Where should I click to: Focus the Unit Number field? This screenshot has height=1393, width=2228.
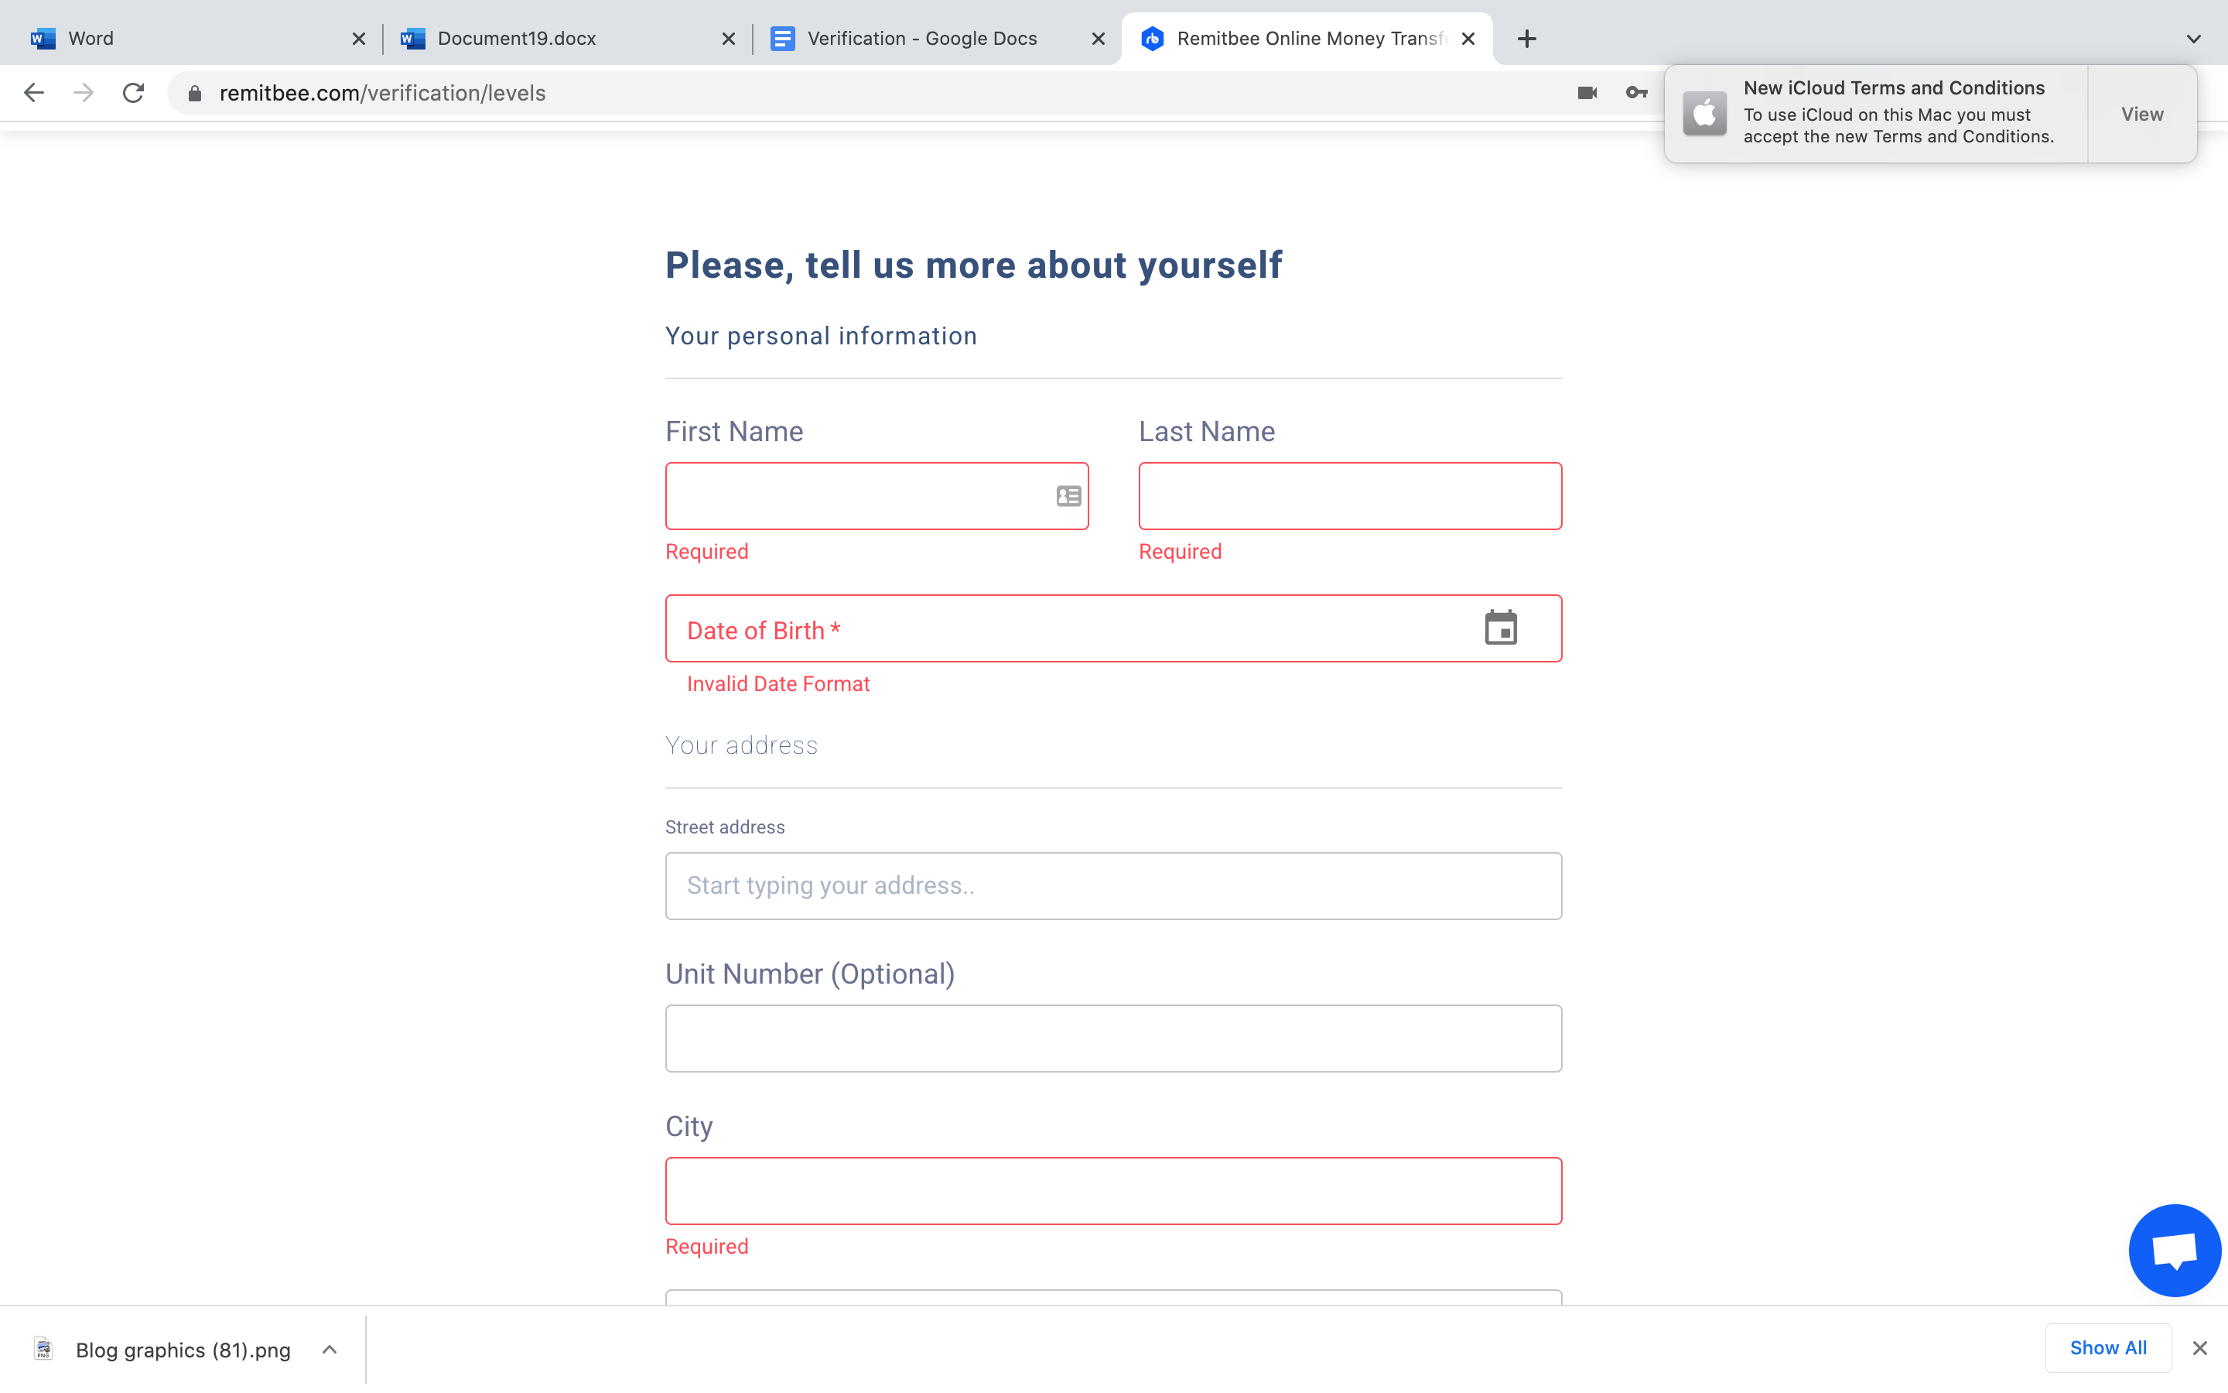click(x=1113, y=1039)
